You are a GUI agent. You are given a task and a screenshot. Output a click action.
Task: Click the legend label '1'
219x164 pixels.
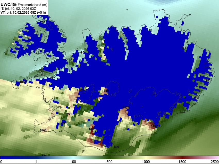point(37,162)
